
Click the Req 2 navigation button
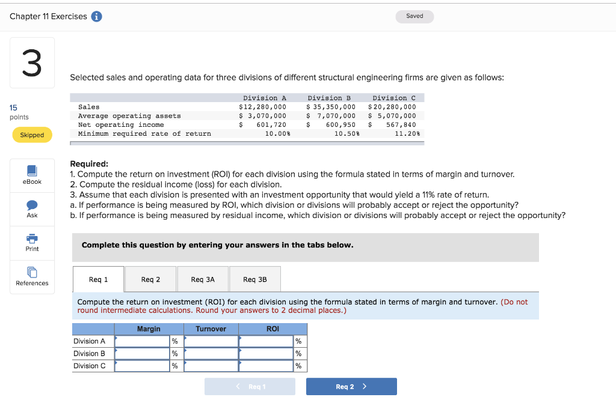point(351,386)
